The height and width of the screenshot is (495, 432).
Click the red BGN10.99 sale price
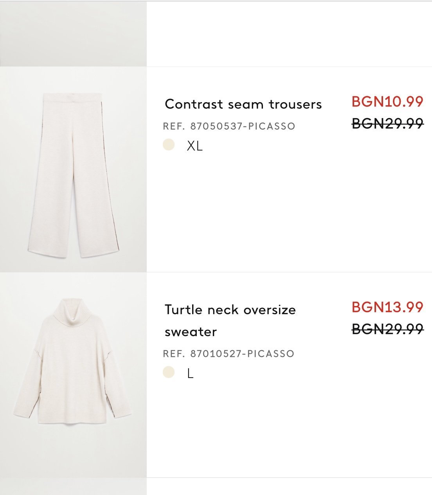tap(387, 102)
